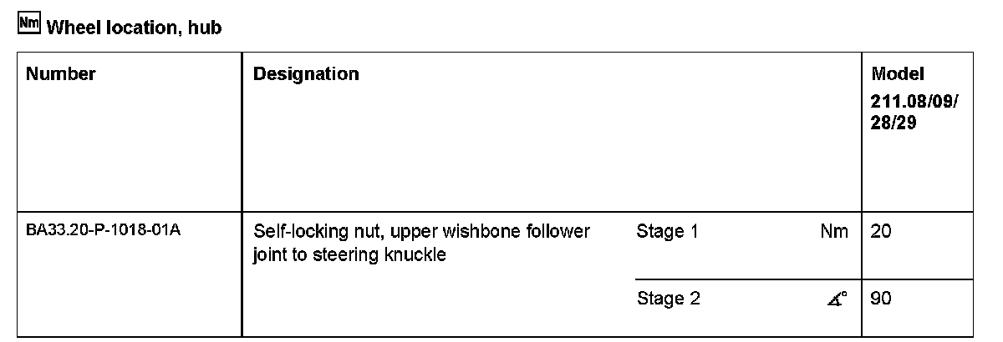Select the 'Model' column header
1003x342 pixels.
(x=898, y=73)
